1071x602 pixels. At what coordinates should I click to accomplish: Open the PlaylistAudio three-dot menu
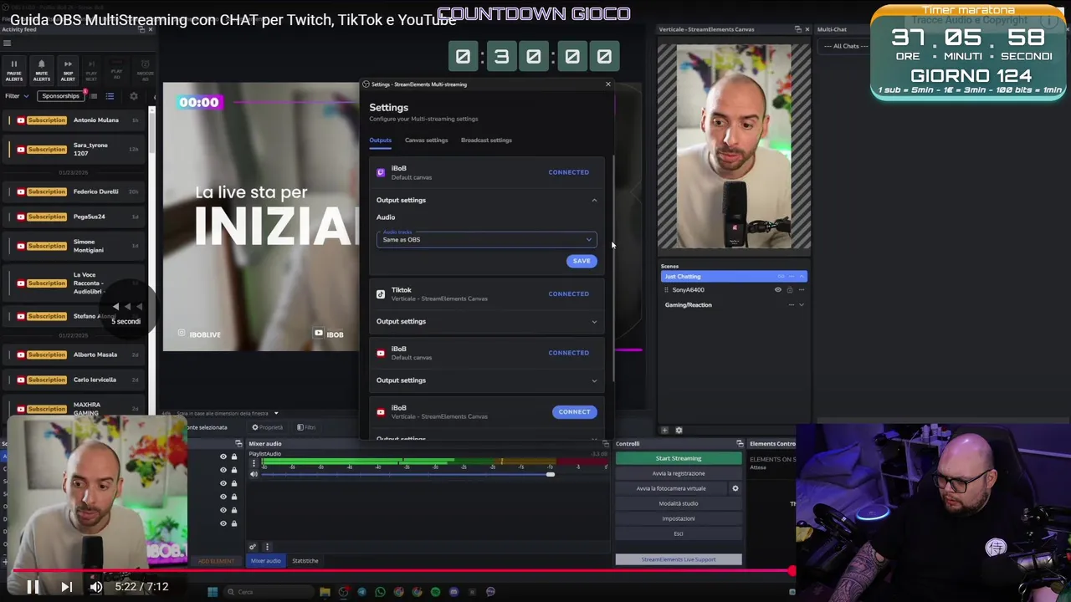[254, 462]
